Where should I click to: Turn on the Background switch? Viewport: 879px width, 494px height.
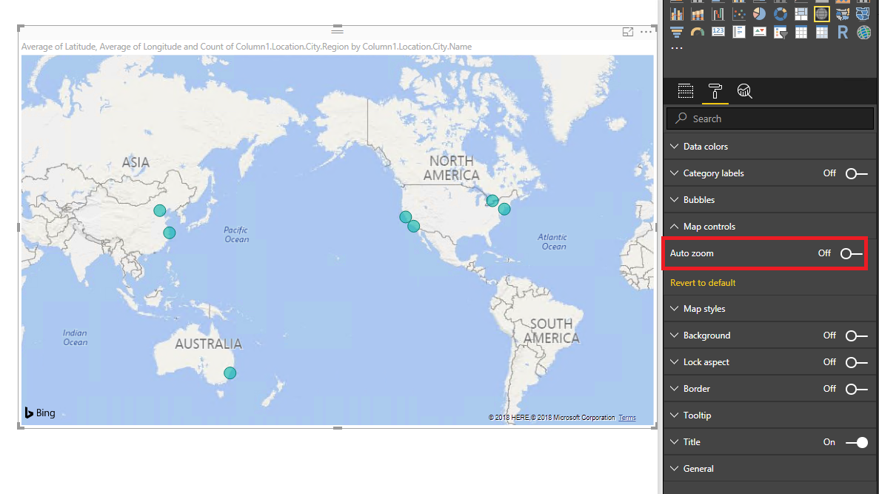coord(856,336)
